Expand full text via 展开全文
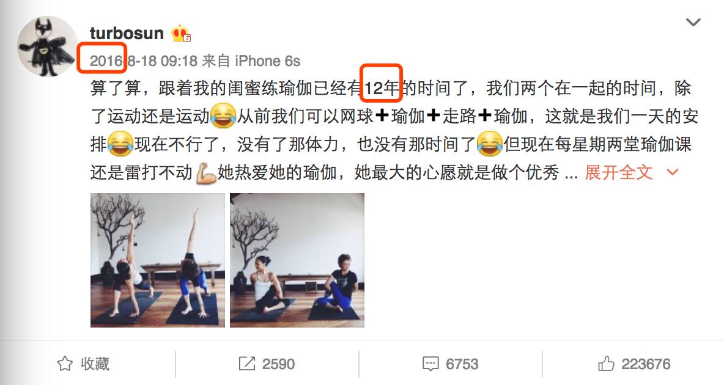 click(619, 172)
